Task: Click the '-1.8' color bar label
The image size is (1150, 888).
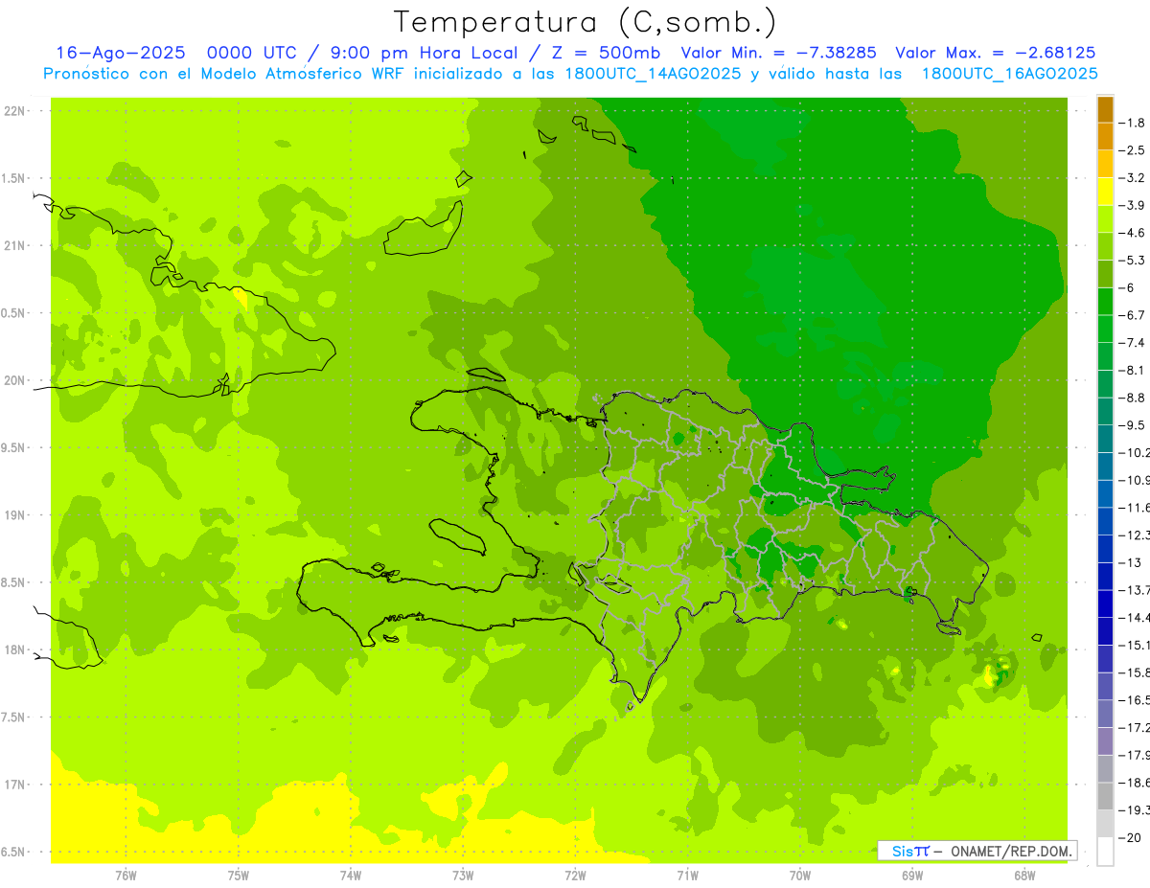Action: 1132,123
